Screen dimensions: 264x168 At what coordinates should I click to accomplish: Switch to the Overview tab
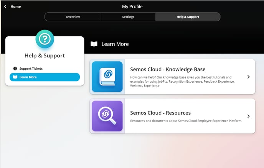point(73,17)
